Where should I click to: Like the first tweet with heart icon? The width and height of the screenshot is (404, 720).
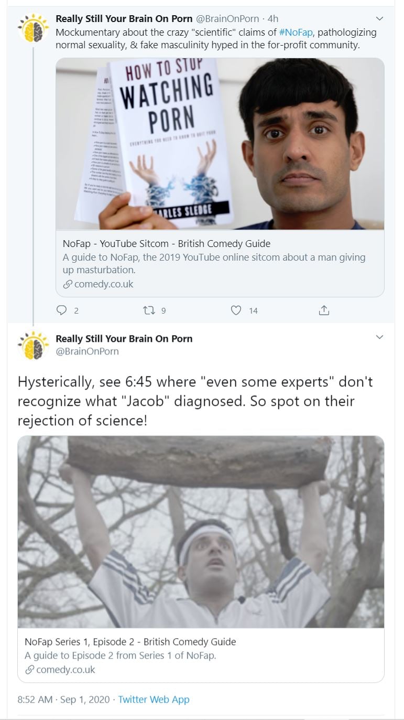[x=236, y=310]
